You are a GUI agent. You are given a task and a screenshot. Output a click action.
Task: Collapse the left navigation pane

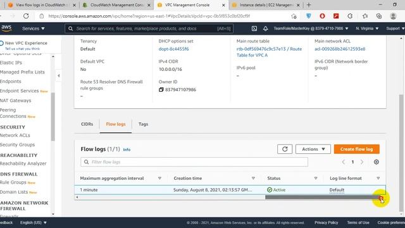59,75
